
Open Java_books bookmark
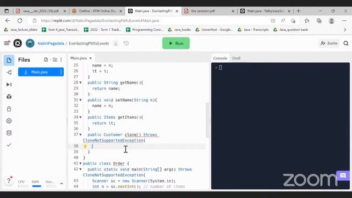tap(179, 30)
